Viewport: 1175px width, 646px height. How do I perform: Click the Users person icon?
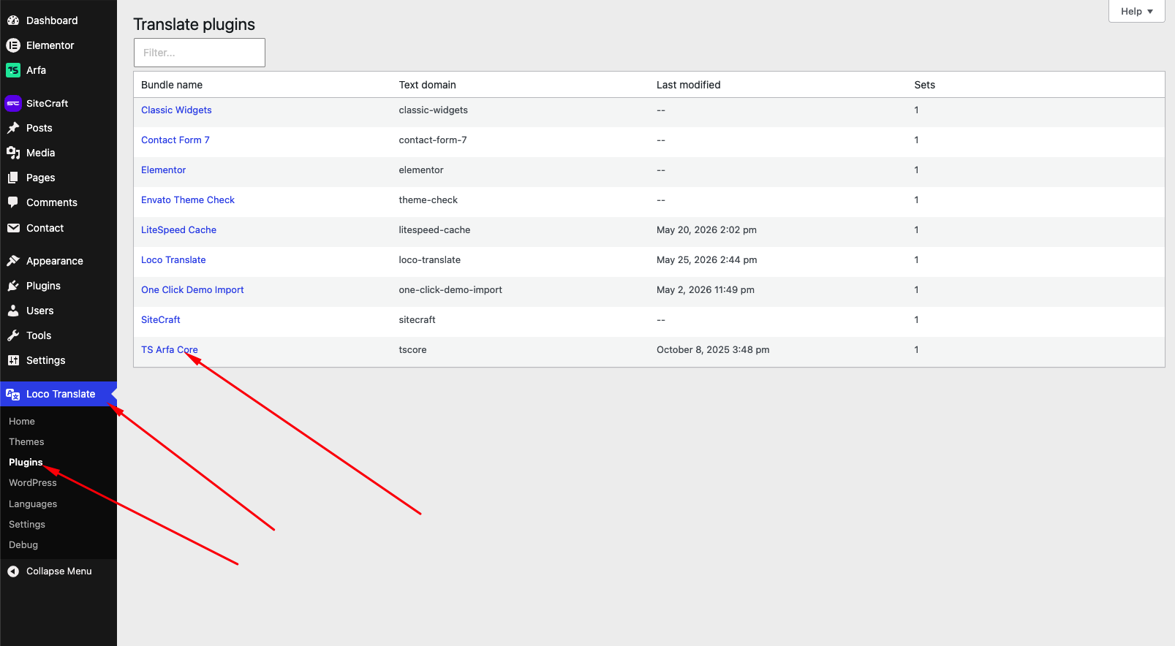(13, 311)
